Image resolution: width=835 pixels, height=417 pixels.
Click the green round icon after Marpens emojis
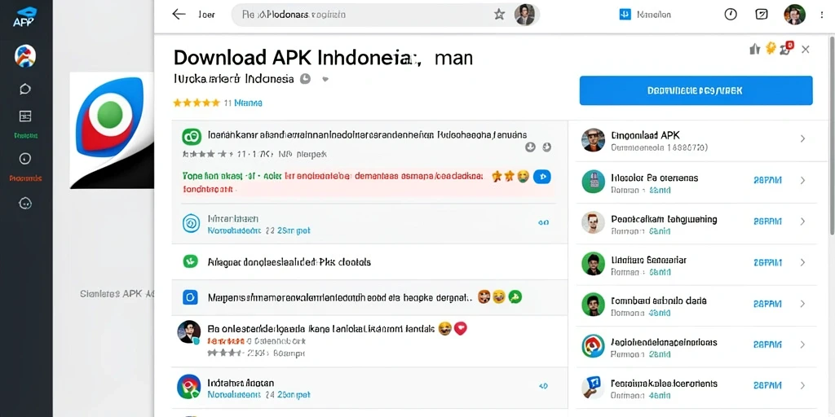(515, 296)
